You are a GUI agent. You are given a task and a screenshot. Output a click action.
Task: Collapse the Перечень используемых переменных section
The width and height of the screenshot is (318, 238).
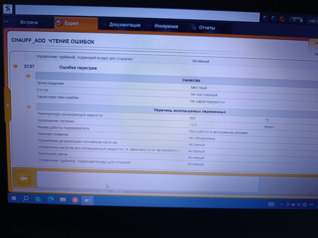(x=29, y=107)
